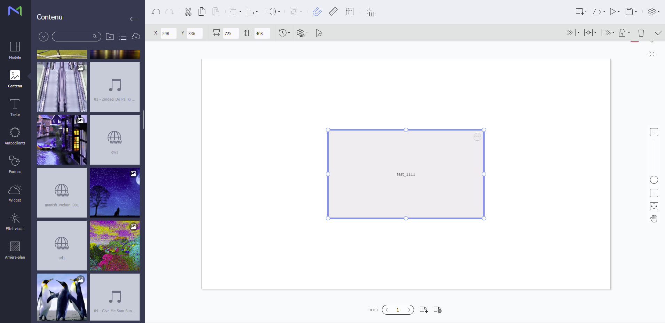Image resolution: width=665 pixels, height=323 pixels.
Task: Toggle list view in content panel
Action: pos(123,37)
